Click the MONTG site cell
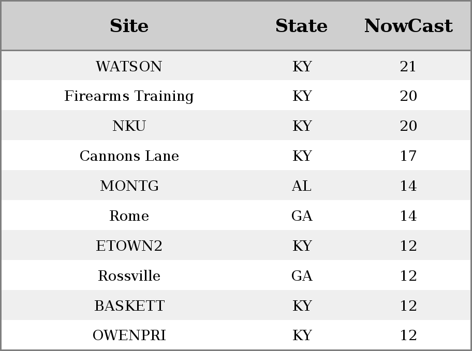Viewport: 472px width, 351px height. [129, 186]
